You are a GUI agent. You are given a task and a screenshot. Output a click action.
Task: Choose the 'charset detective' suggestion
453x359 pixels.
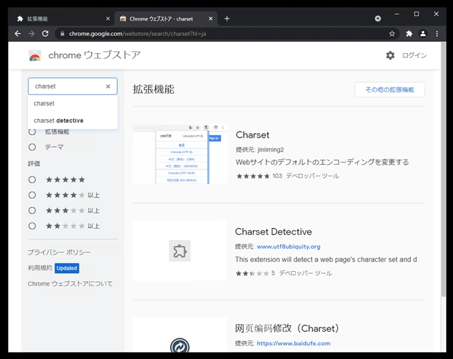[x=73, y=120]
